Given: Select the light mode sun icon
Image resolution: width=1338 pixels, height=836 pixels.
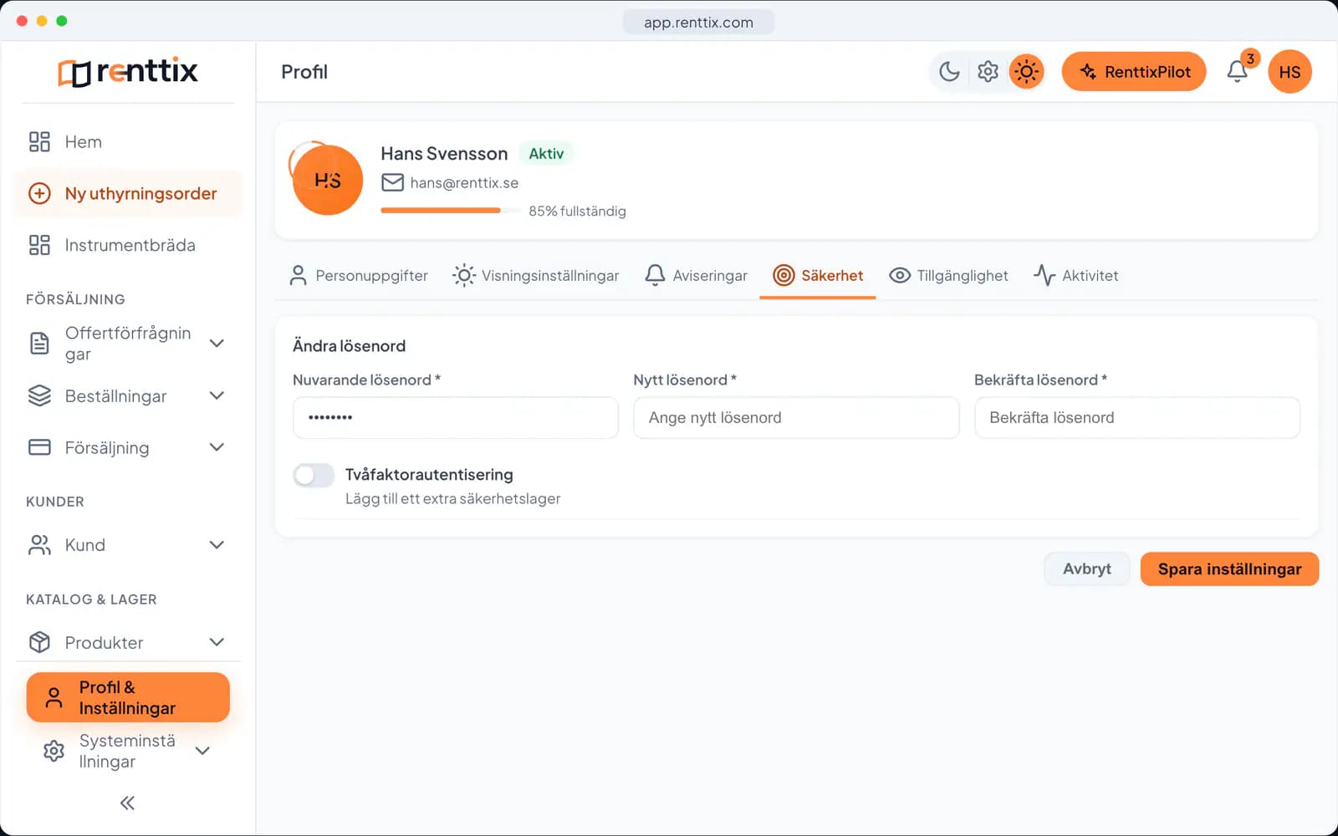Looking at the screenshot, I should [1026, 72].
